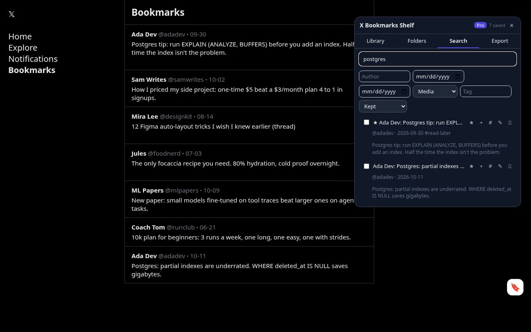531x332 pixels.
Task: Click the '#read-later' tag in results
Action: point(438,133)
